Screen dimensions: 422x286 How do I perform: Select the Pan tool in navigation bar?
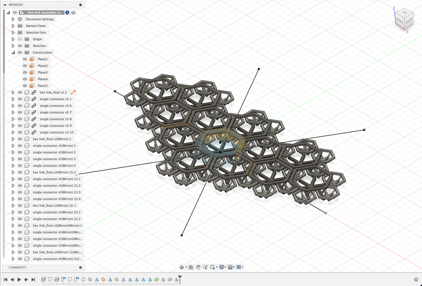[198, 267]
